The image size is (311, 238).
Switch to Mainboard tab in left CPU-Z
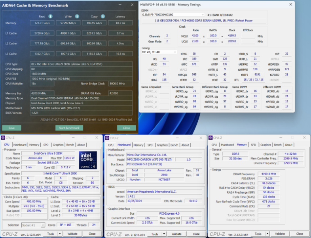20,145
